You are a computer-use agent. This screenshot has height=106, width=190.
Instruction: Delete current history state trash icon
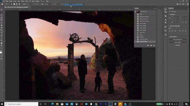click(x=154, y=45)
